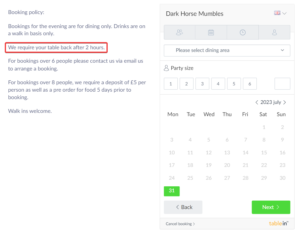
Task: Click the custom party size input box
Action: [x=282, y=84]
